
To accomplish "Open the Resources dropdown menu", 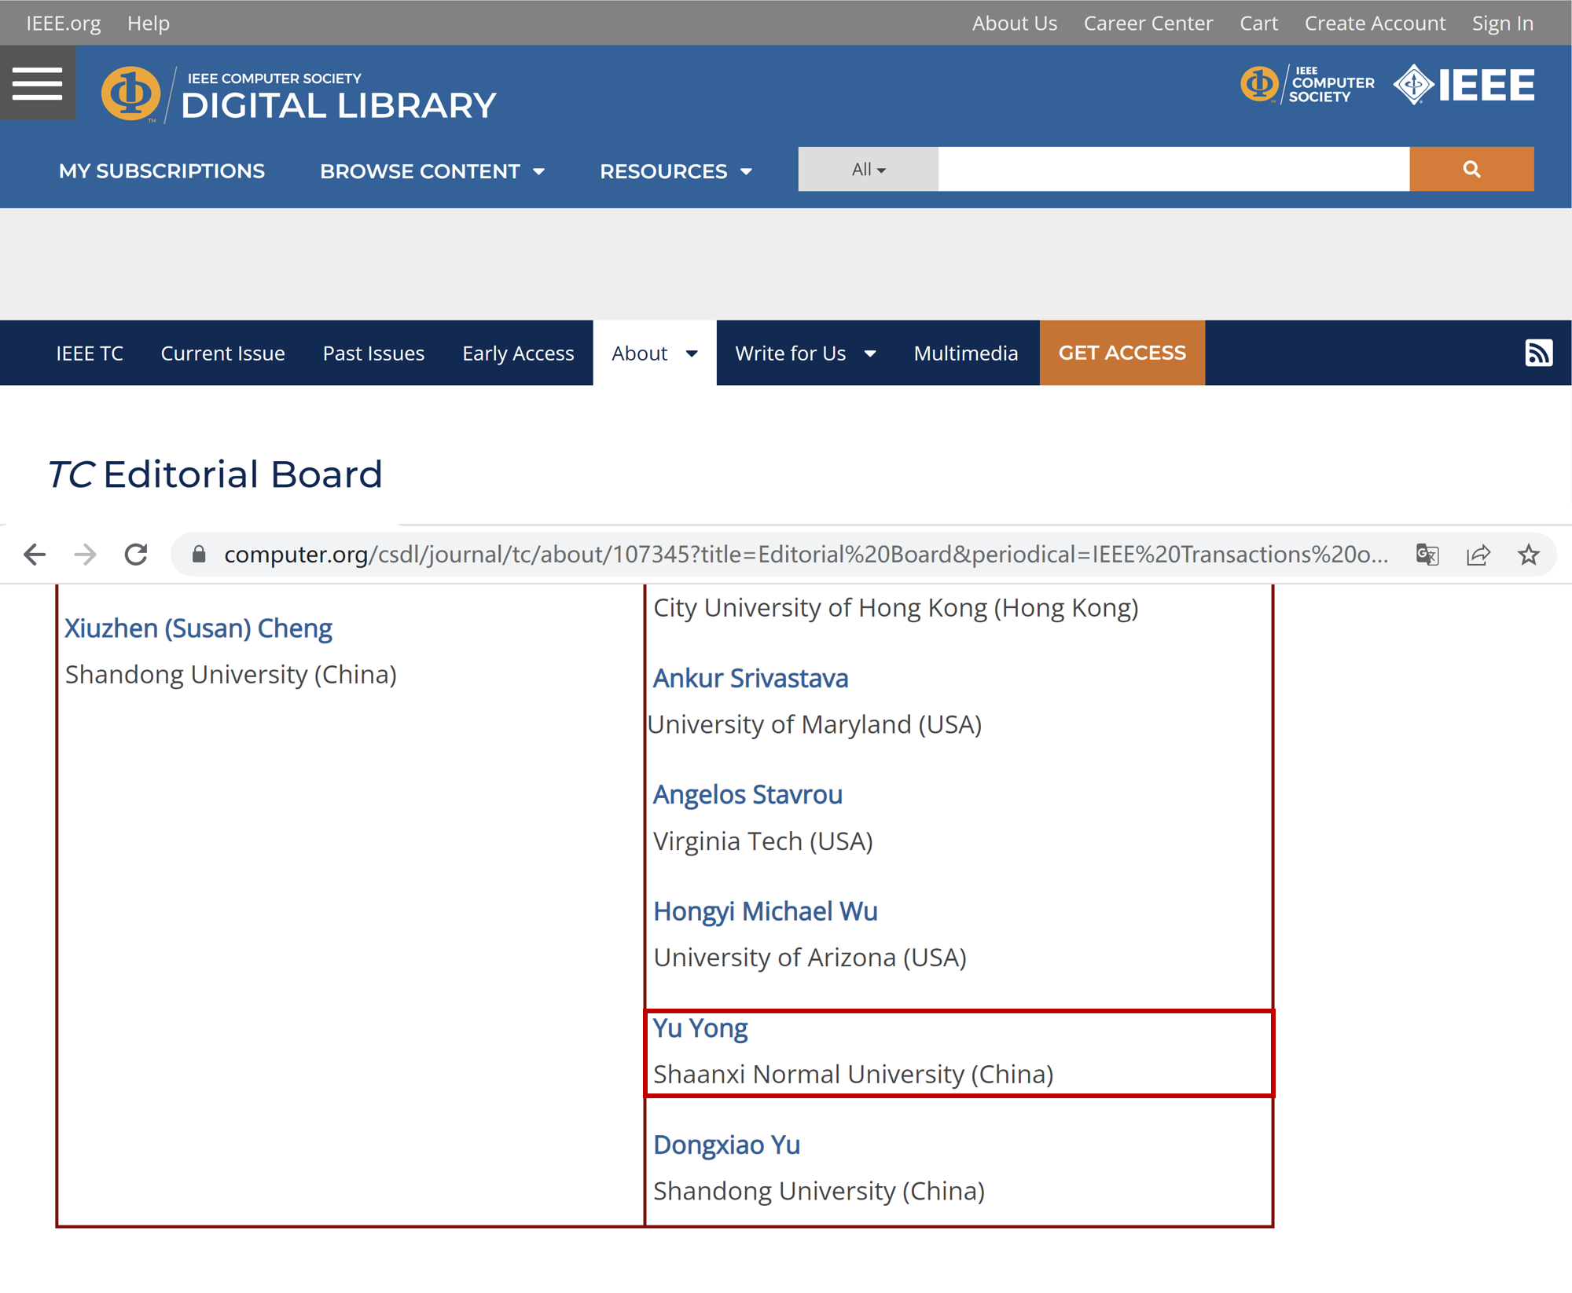I will 675,171.
